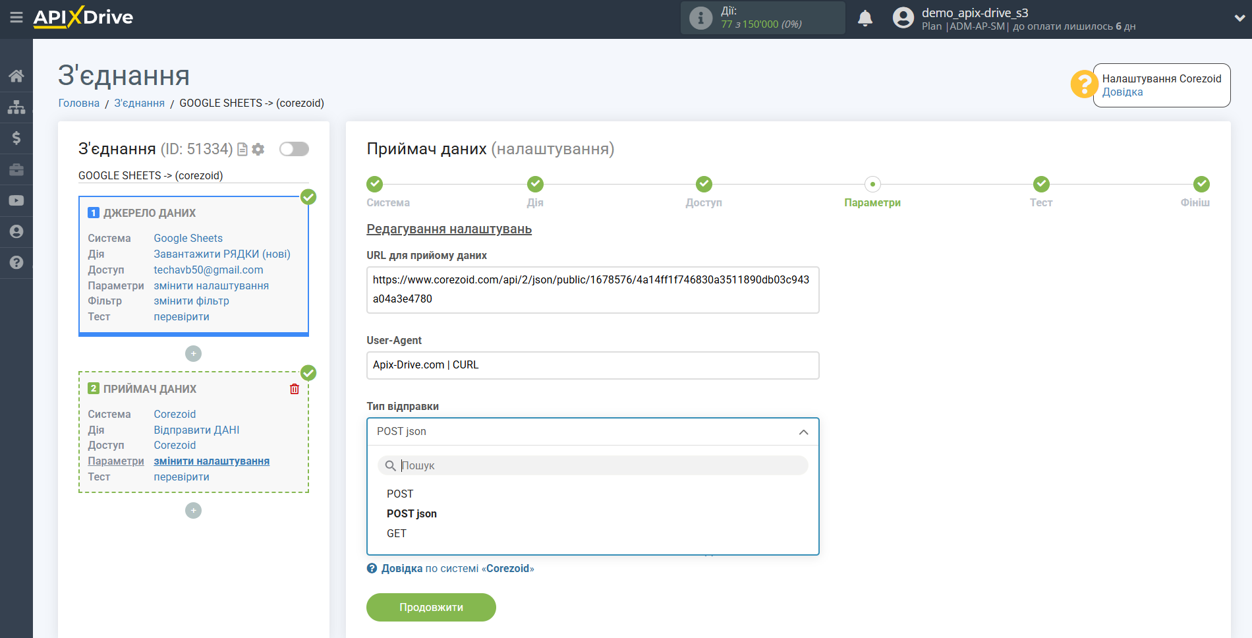This screenshot has height=638, width=1252.
Task: Open the connection notes document icon
Action: click(x=242, y=150)
